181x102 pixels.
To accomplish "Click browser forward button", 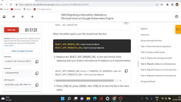I will 6,5.
